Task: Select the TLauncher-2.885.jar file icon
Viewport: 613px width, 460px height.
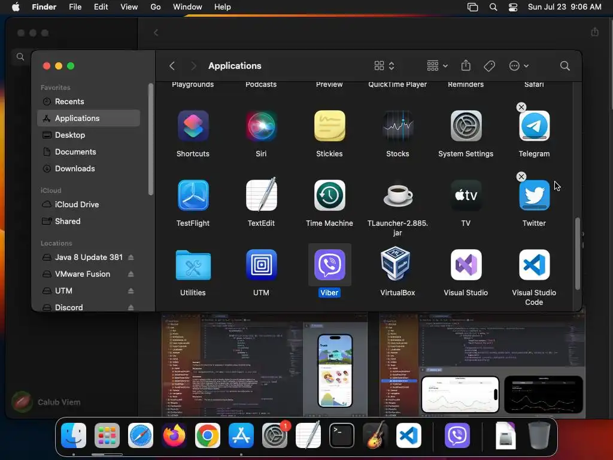Action: point(397,195)
